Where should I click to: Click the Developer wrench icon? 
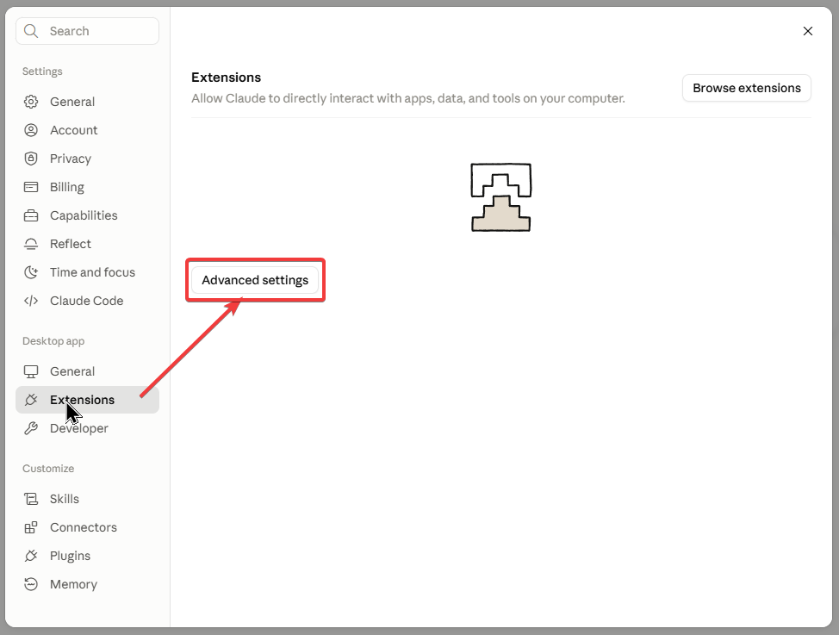(31, 428)
